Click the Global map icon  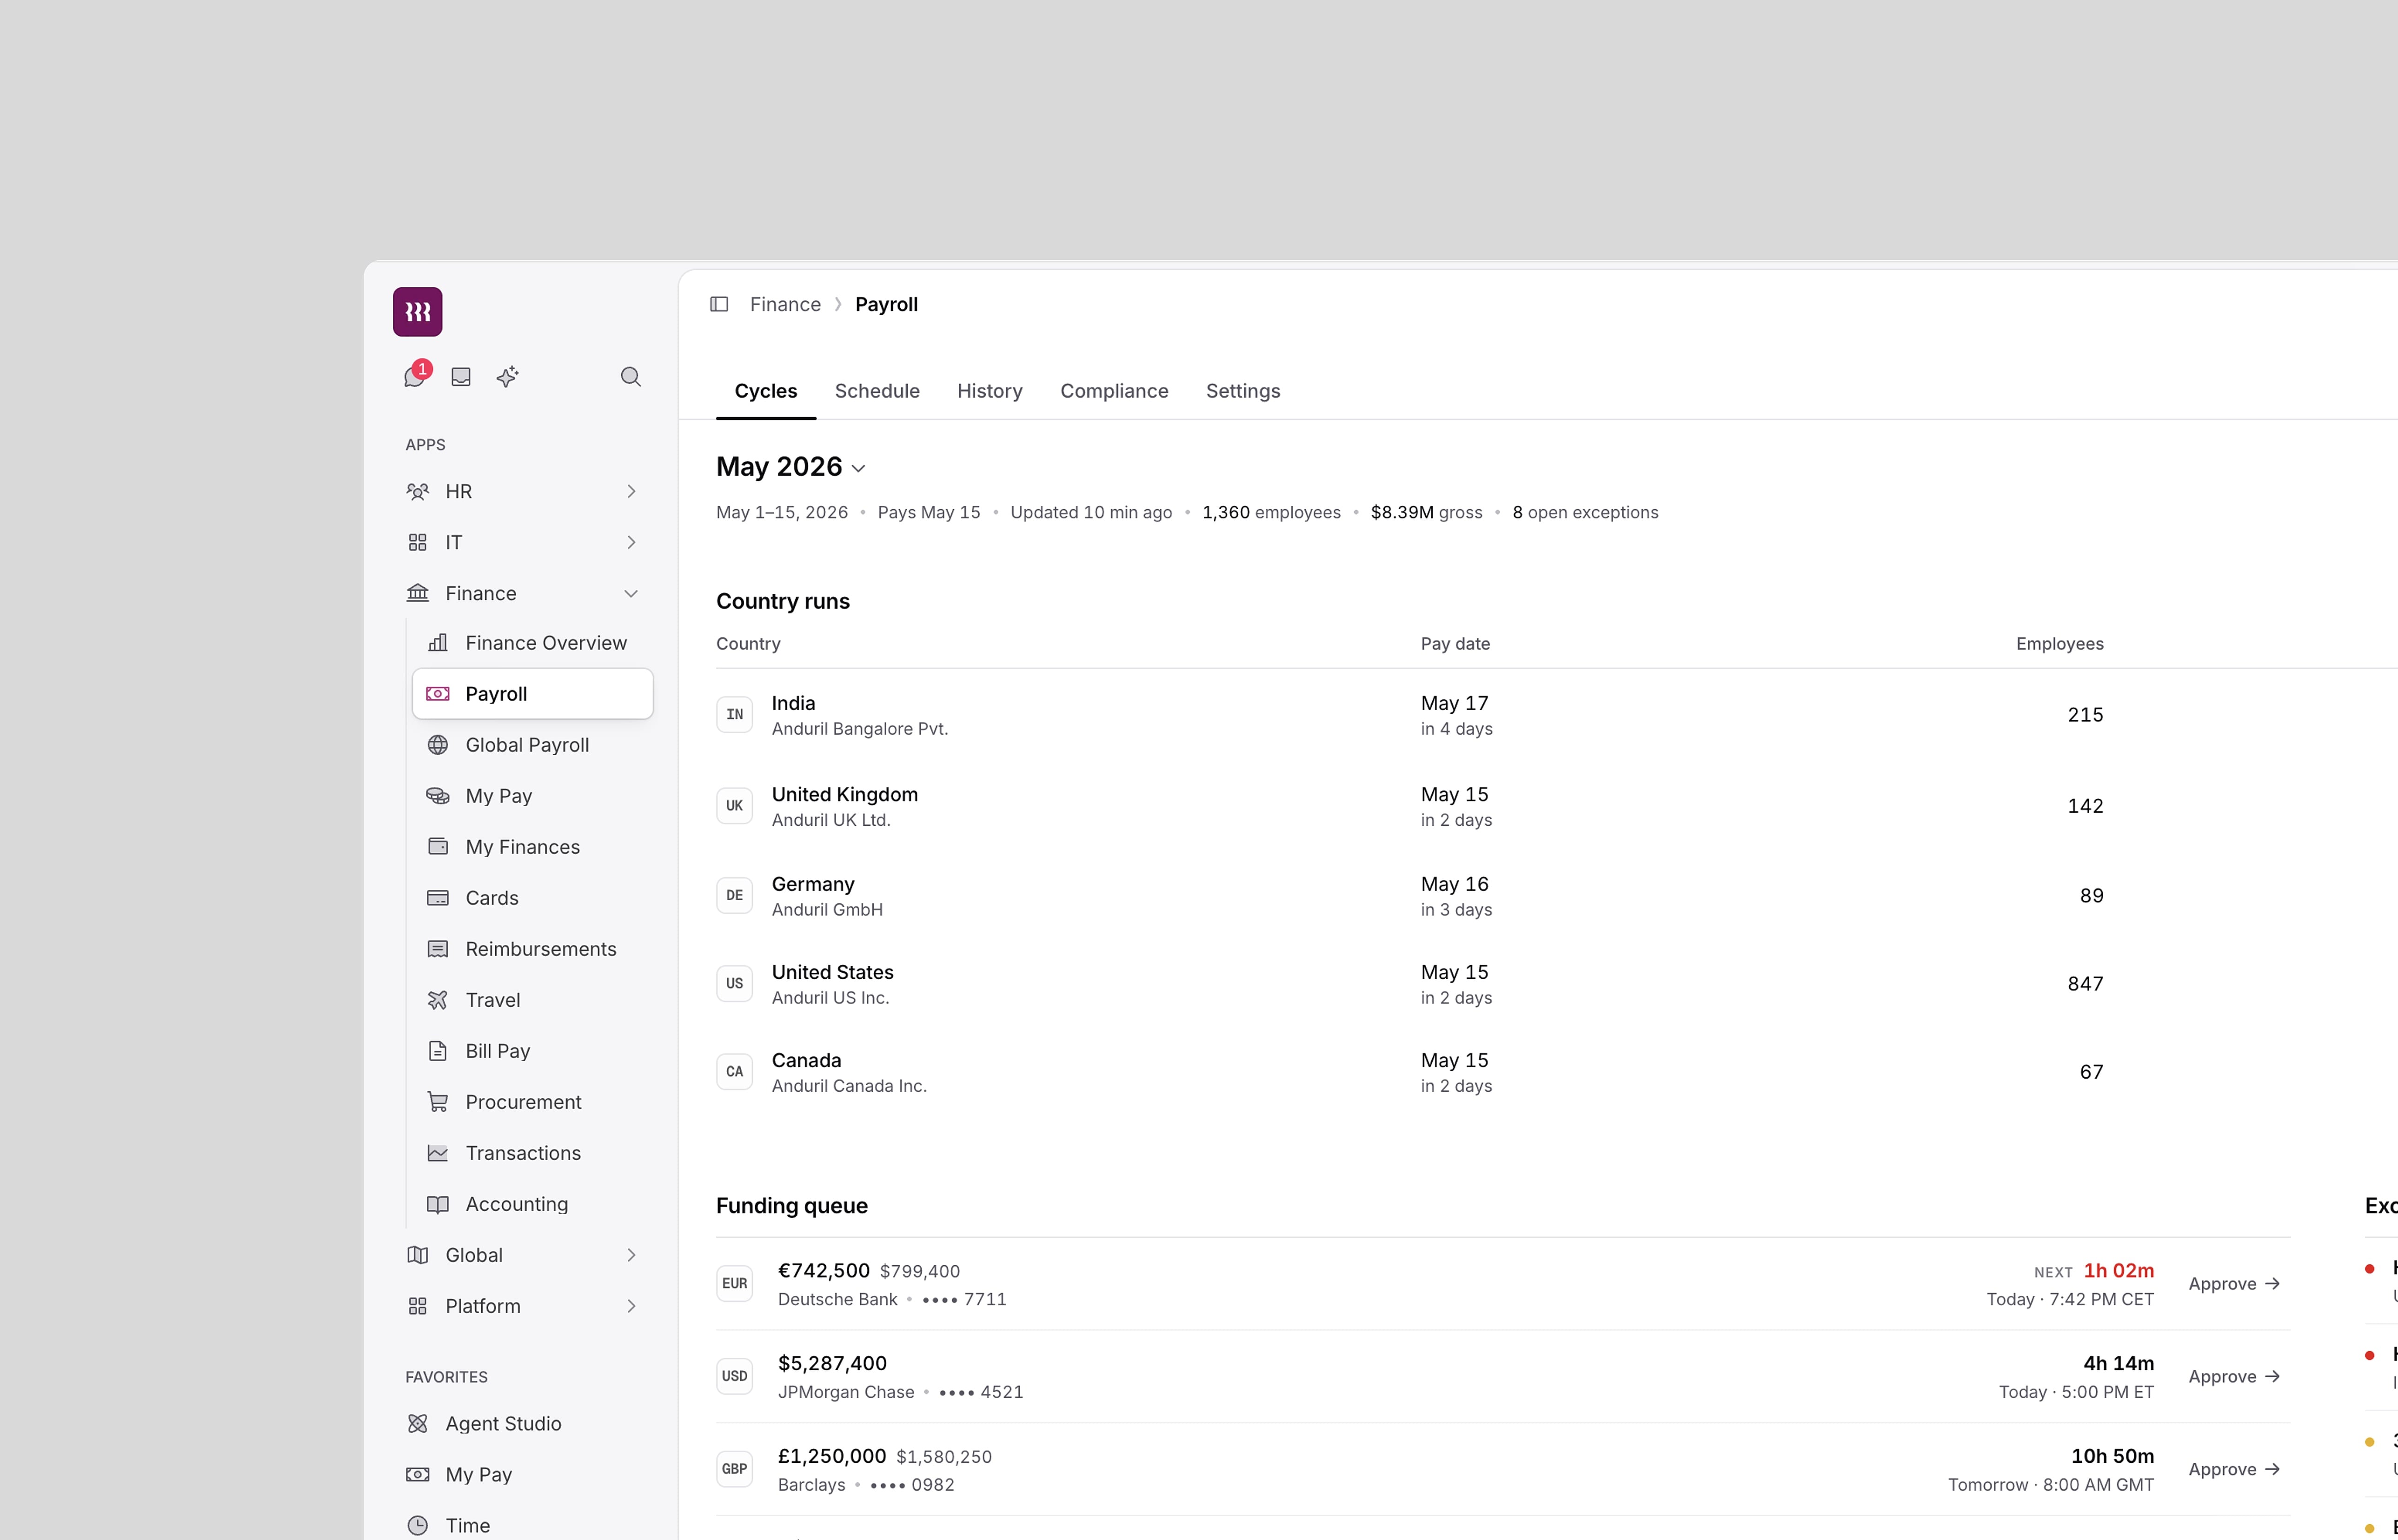(418, 1255)
